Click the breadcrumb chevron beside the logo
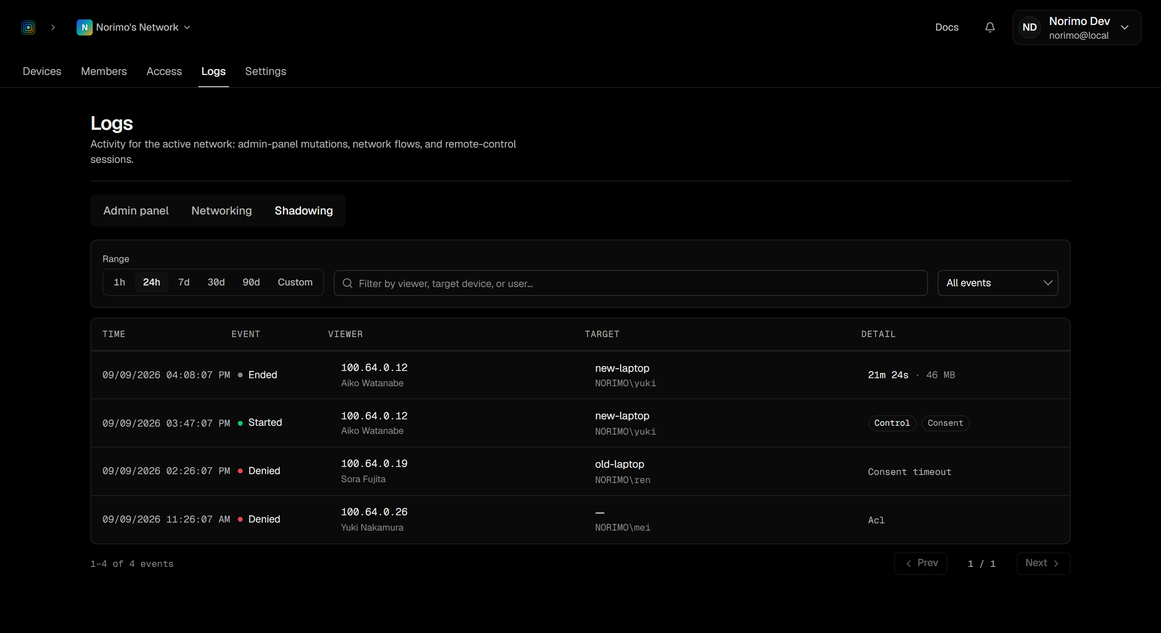 (53, 27)
